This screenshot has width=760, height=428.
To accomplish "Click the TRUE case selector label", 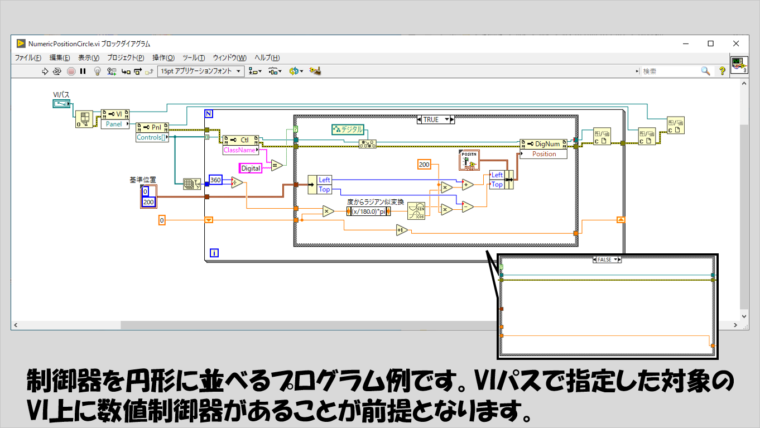I will (x=431, y=119).
